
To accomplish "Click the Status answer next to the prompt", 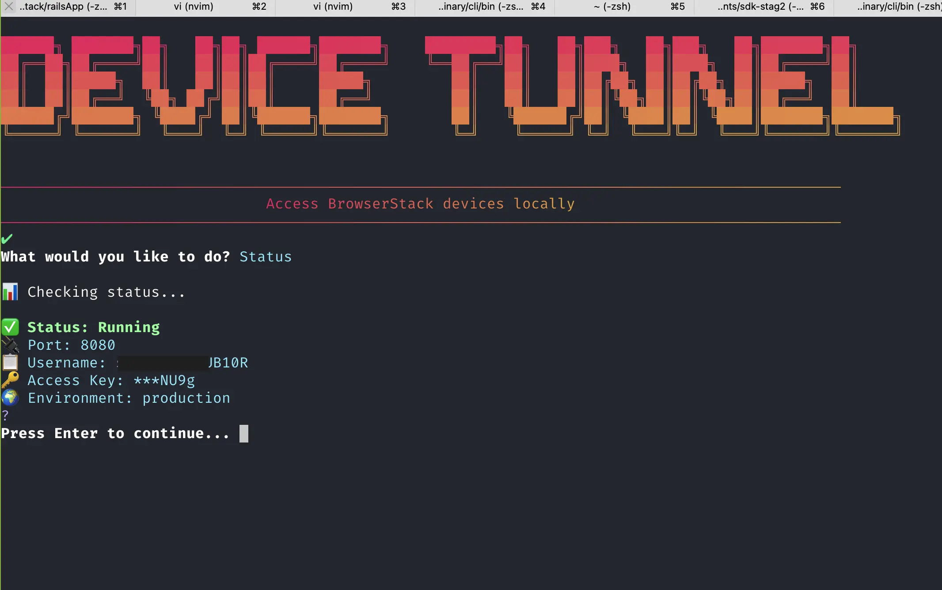I will tap(265, 257).
